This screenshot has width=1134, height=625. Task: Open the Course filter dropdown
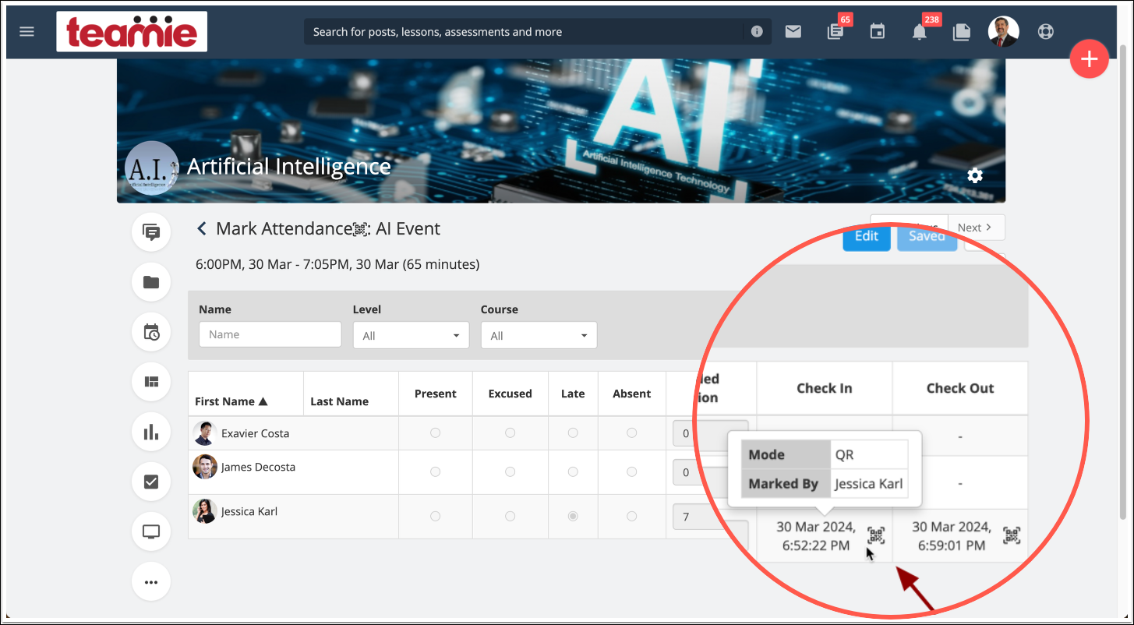(x=539, y=335)
